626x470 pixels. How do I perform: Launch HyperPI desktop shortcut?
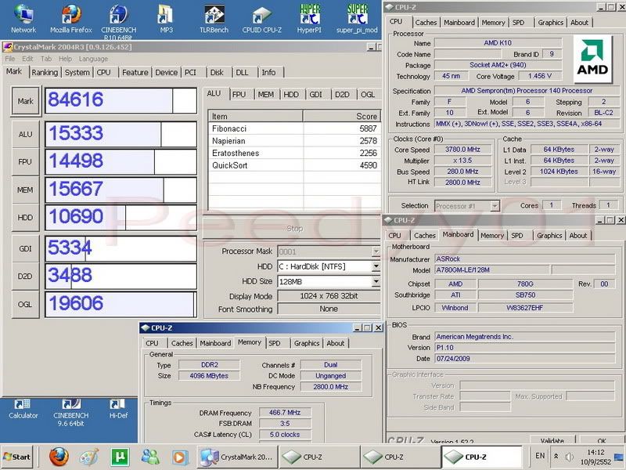pyautogui.click(x=309, y=18)
